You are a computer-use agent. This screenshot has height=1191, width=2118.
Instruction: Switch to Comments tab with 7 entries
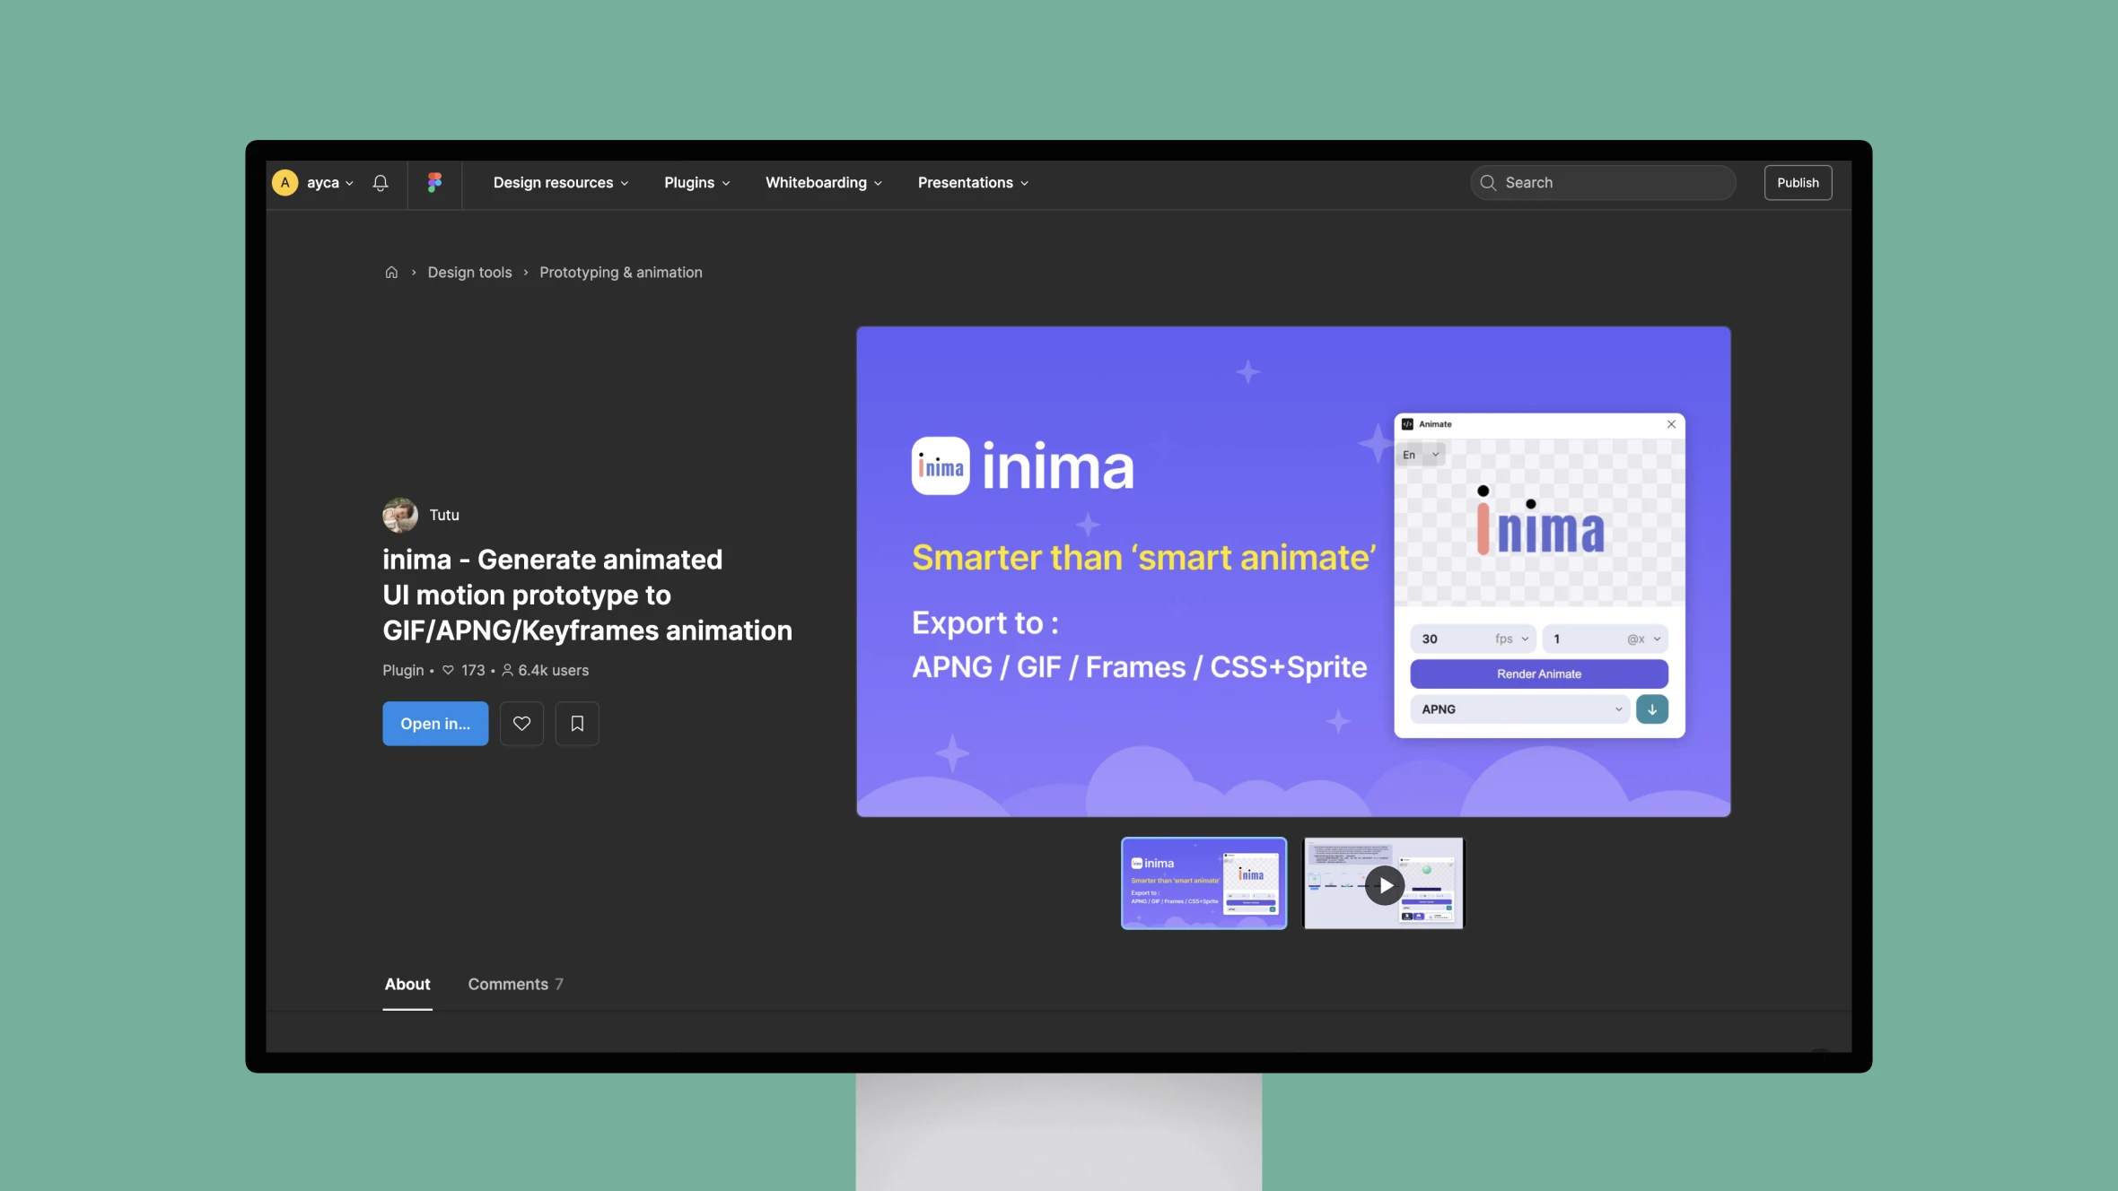[515, 983]
